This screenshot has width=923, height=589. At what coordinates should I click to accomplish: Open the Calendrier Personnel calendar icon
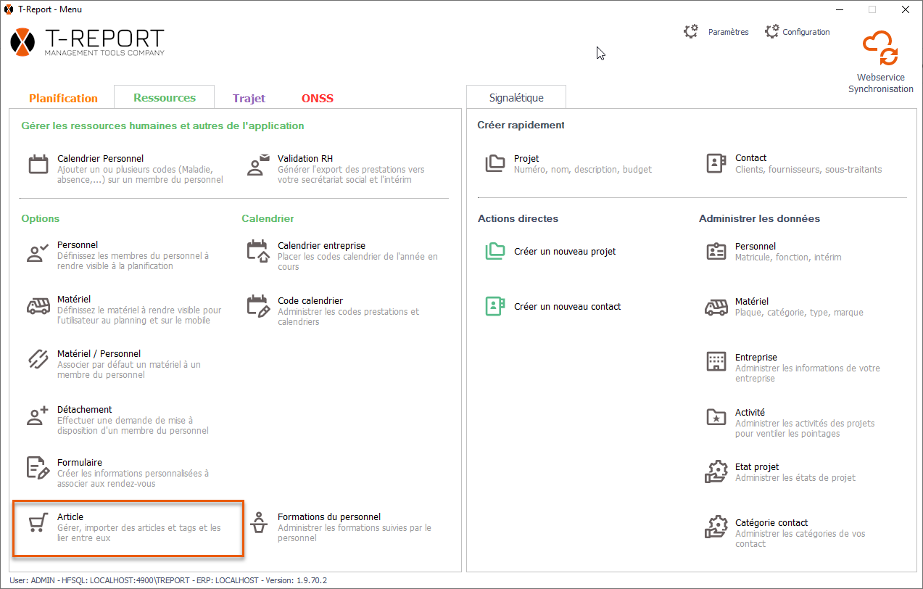(38, 165)
